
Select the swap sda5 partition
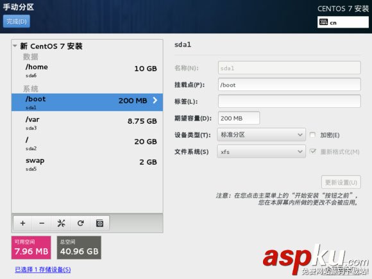[87, 164]
